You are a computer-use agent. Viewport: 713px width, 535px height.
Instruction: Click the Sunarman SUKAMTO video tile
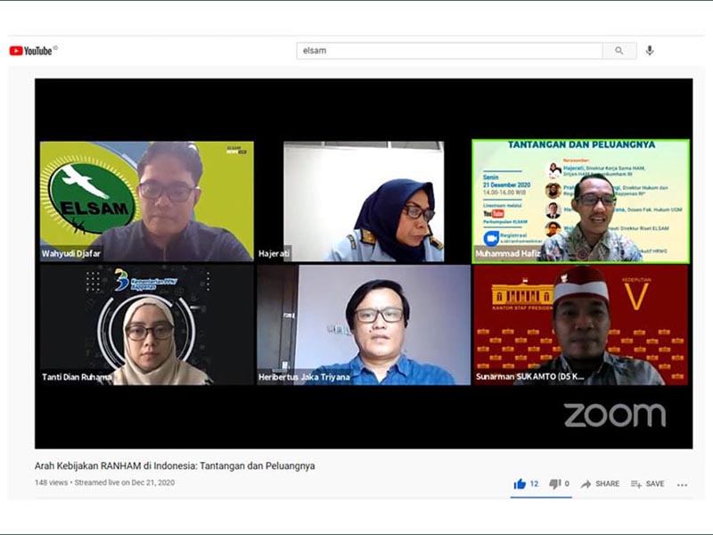[581, 325]
